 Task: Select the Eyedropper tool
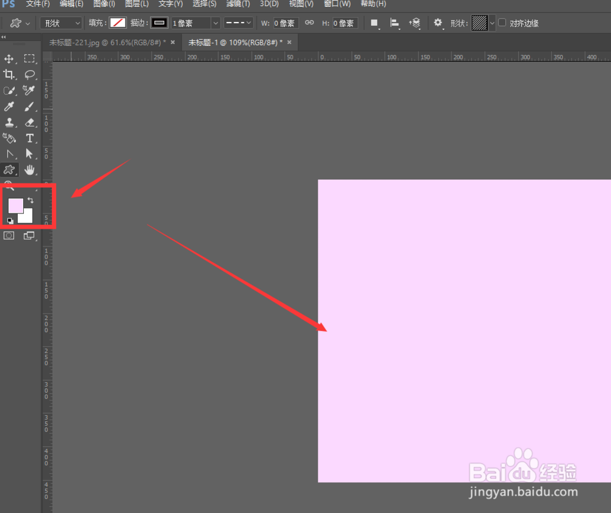pos(9,106)
